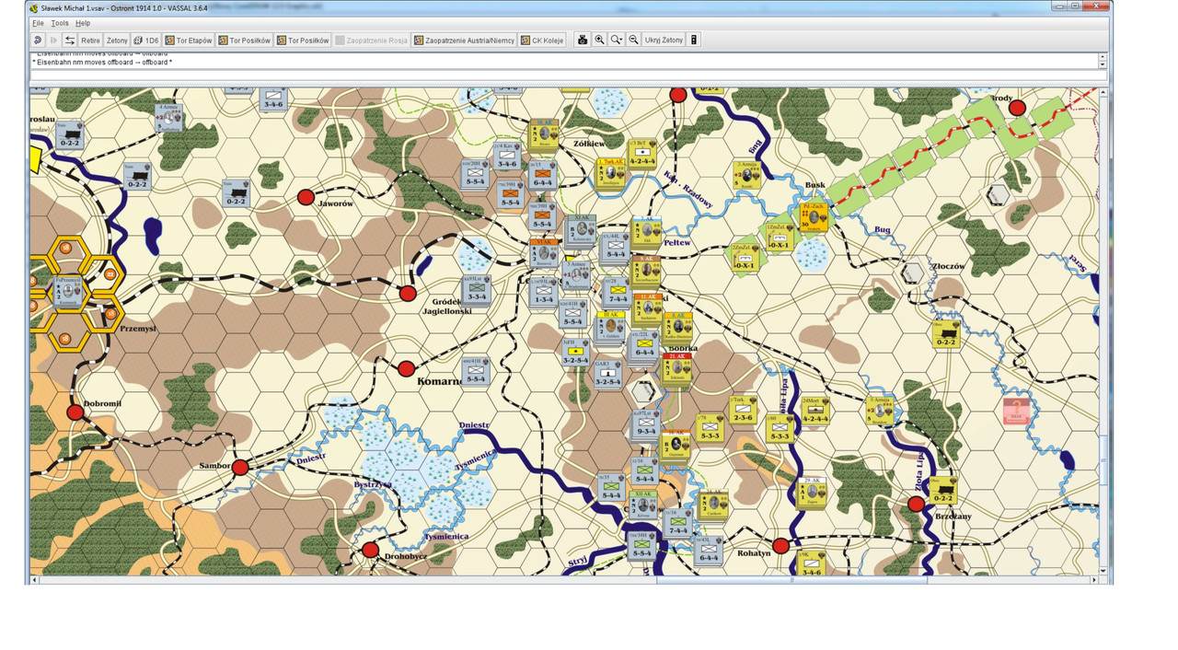Select the 3xFH 3-2-5-4 artillery counter

coord(576,353)
